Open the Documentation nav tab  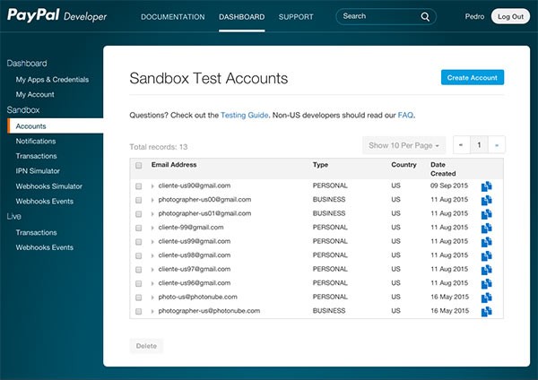click(x=172, y=17)
